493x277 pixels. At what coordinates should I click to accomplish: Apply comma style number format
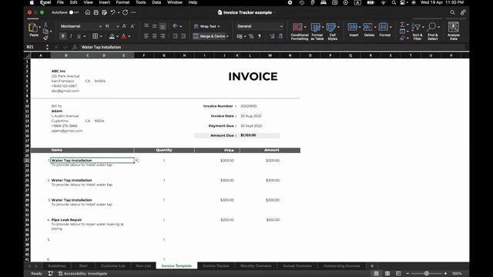[260, 36]
